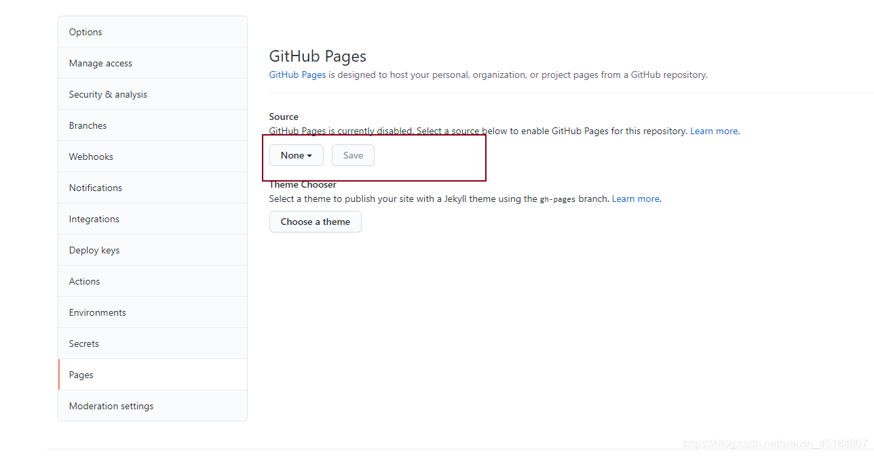Image resolution: width=874 pixels, height=456 pixels.
Task: Open the Actions settings page
Action: point(153,281)
